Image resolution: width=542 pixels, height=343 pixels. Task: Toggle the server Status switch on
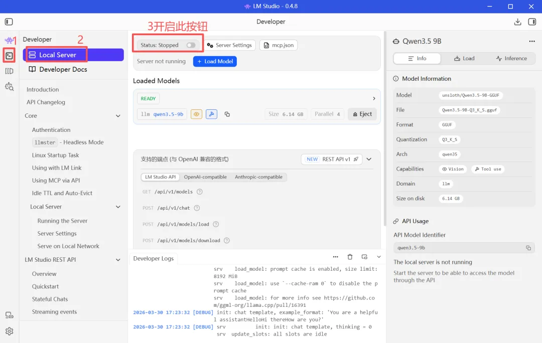191,45
